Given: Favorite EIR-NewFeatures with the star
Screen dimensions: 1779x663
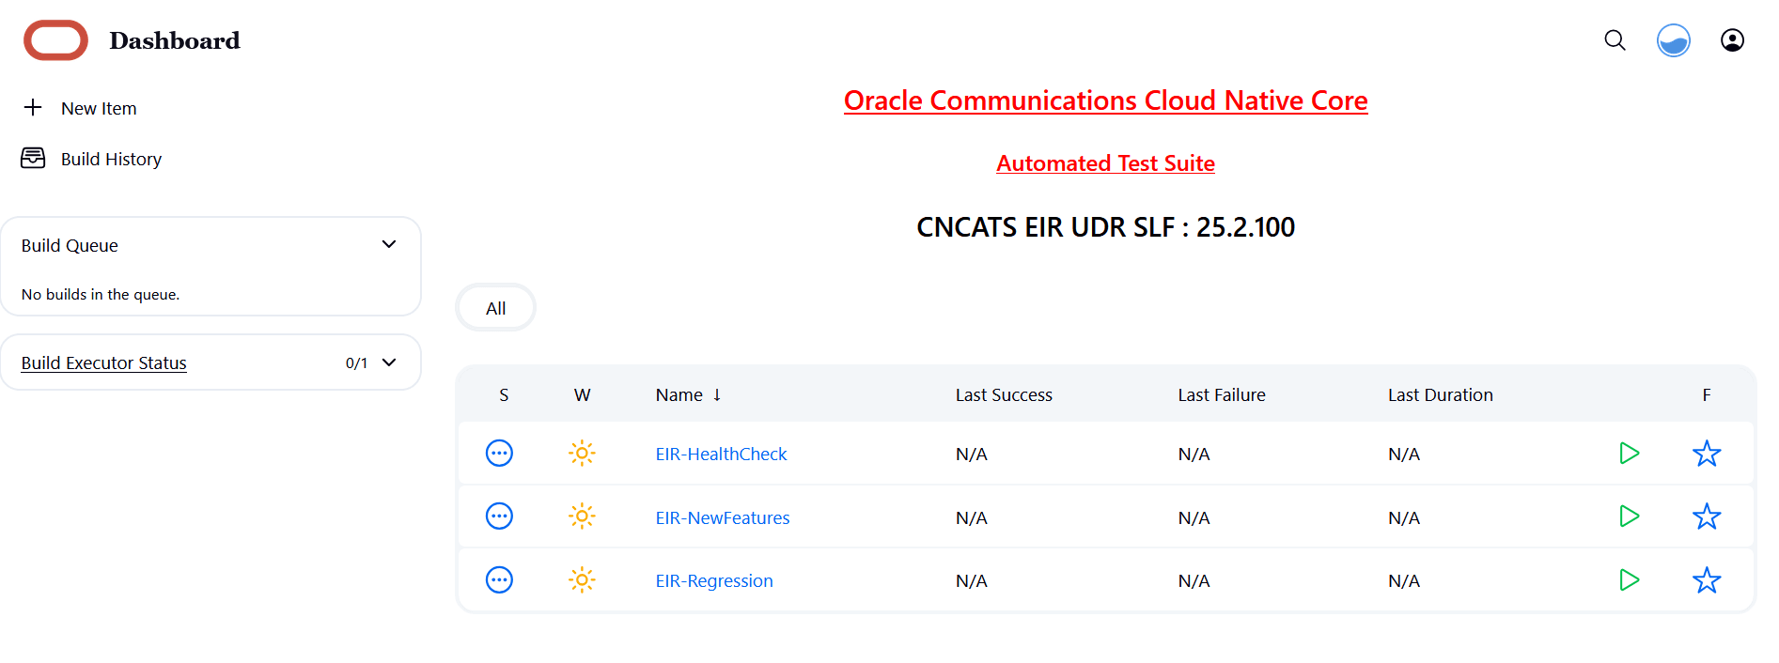Looking at the screenshot, I should pyautogui.click(x=1707, y=517).
